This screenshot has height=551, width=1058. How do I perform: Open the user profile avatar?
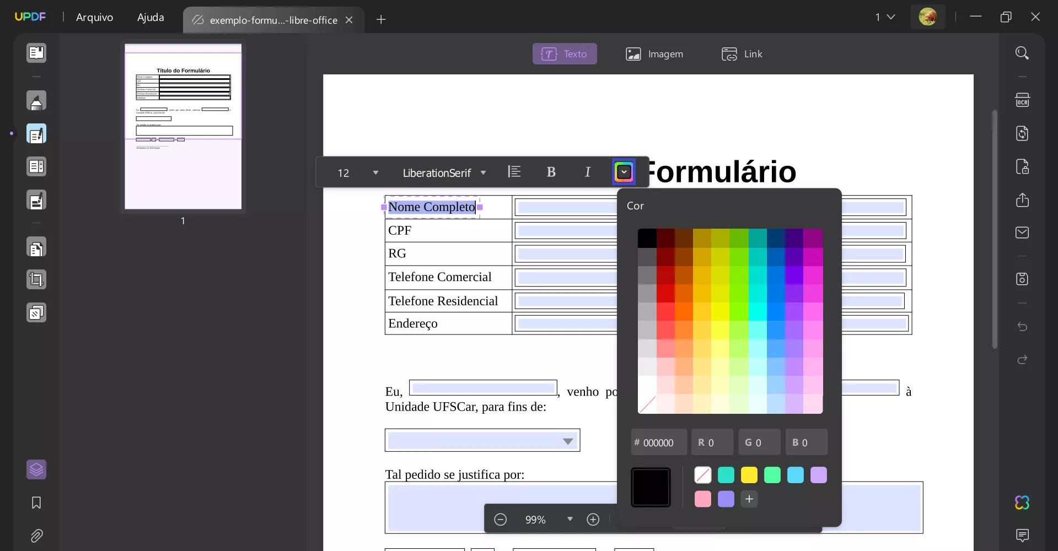928,17
